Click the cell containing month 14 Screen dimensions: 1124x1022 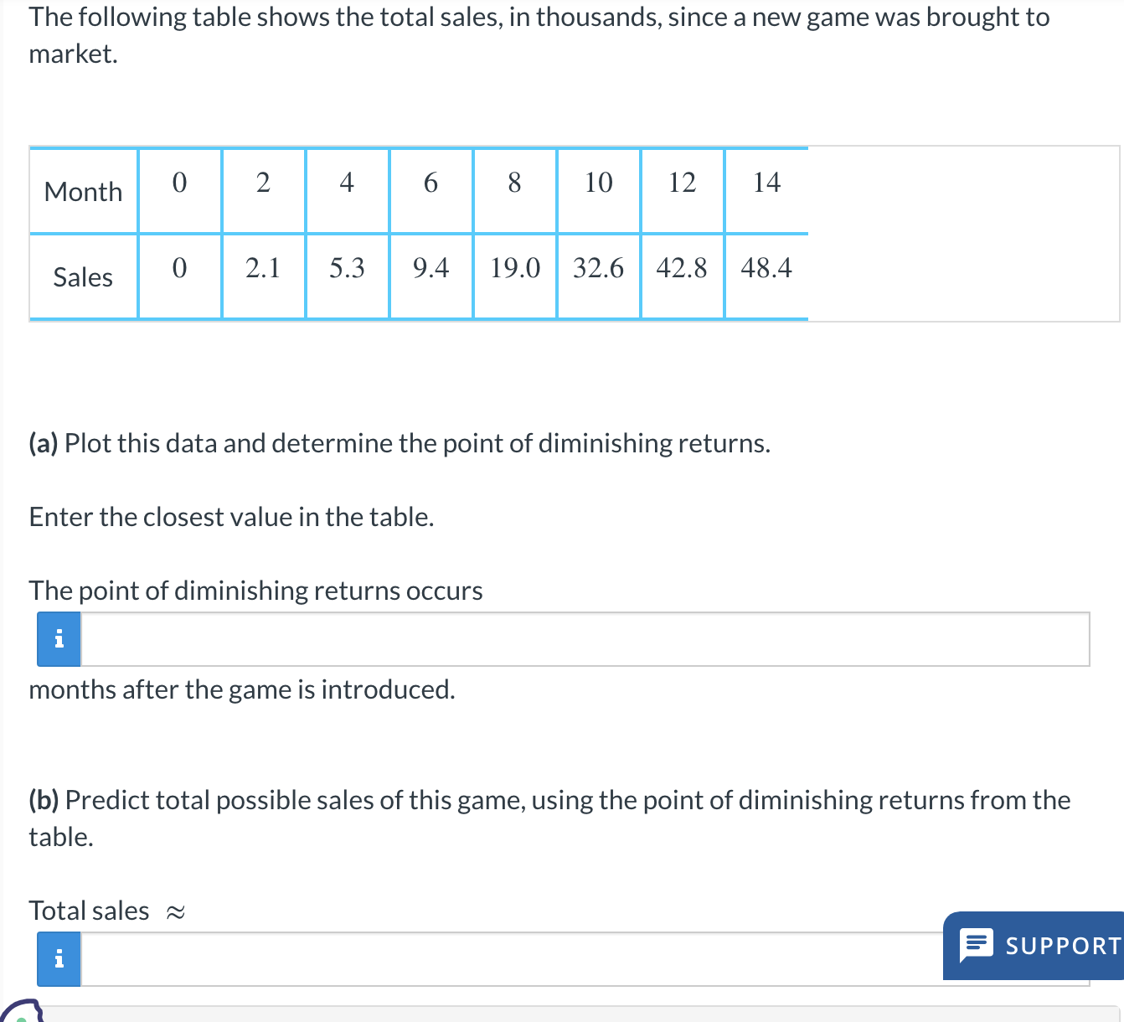[x=766, y=183]
